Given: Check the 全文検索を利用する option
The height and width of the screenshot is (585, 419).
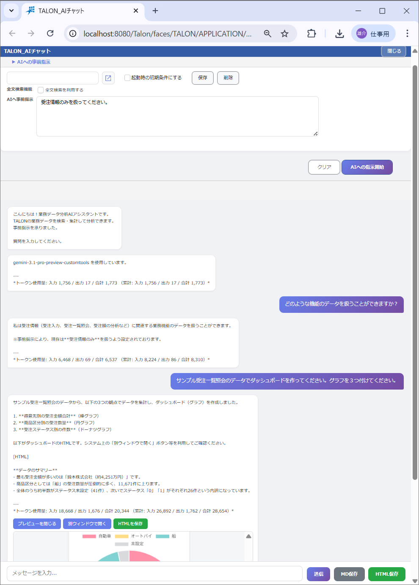Looking at the screenshot, I should pos(41,90).
